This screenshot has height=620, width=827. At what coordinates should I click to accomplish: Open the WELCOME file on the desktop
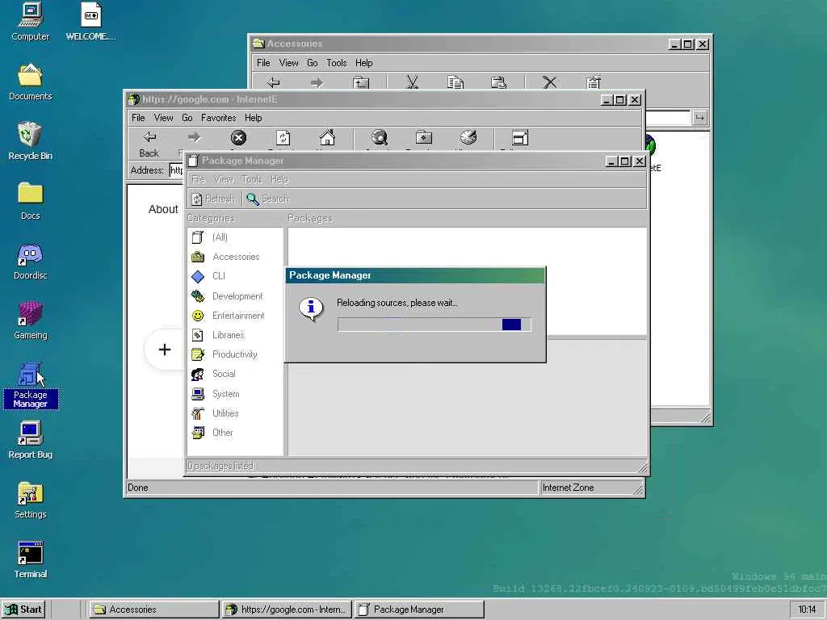pyautogui.click(x=90, y=22)
